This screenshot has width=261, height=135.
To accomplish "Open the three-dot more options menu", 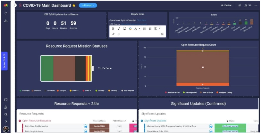I will [x=256, y=5].
